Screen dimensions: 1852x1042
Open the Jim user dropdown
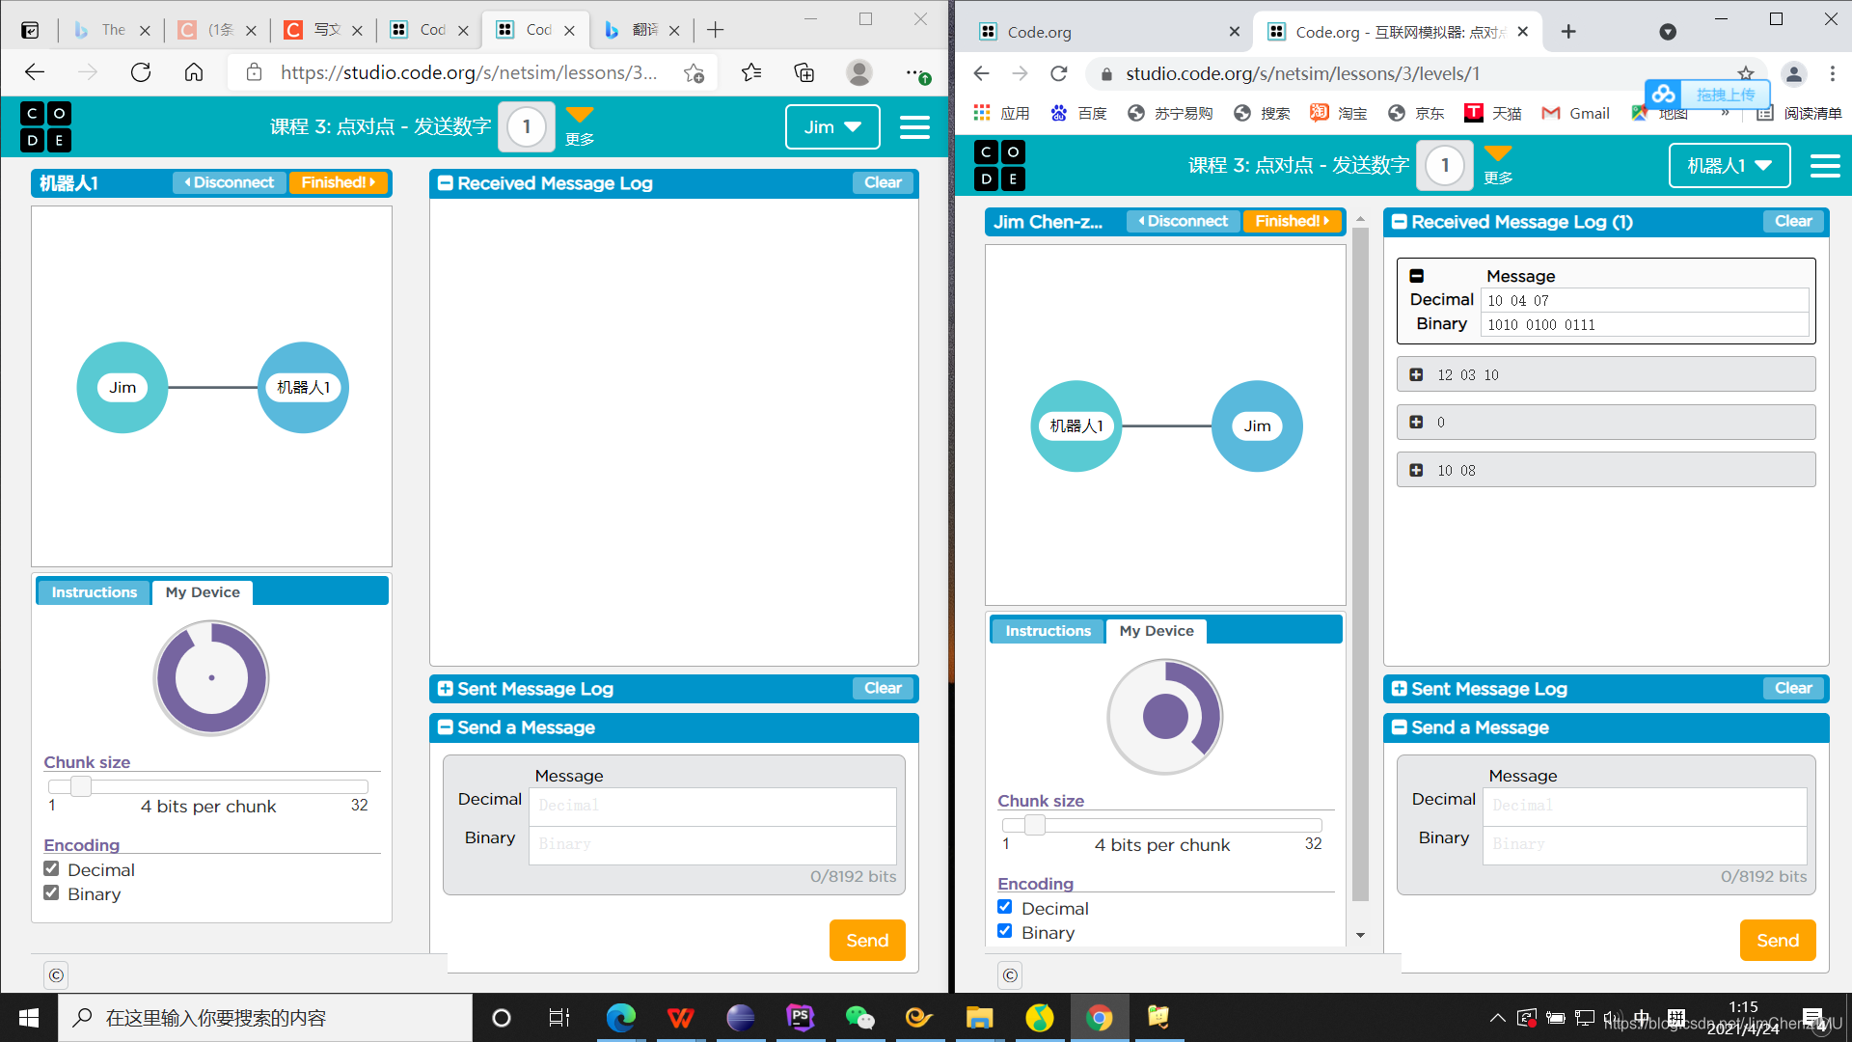pos(831,127)
